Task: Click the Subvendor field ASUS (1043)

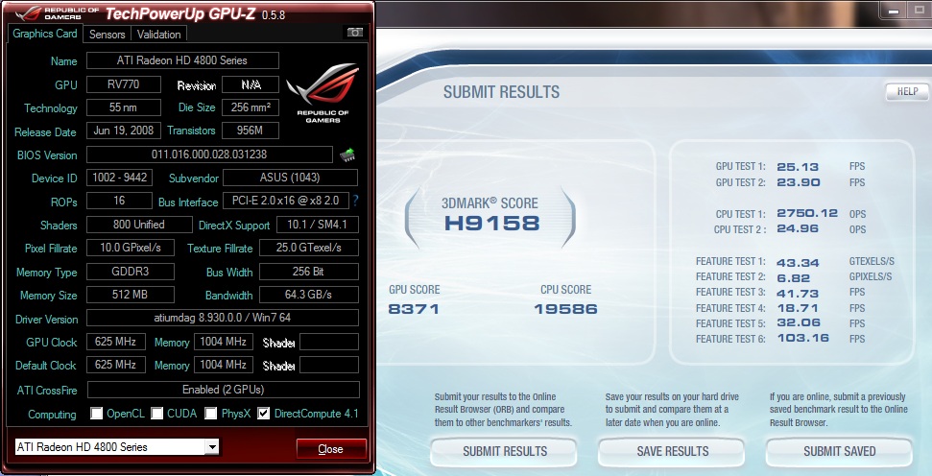Action: 290,178
